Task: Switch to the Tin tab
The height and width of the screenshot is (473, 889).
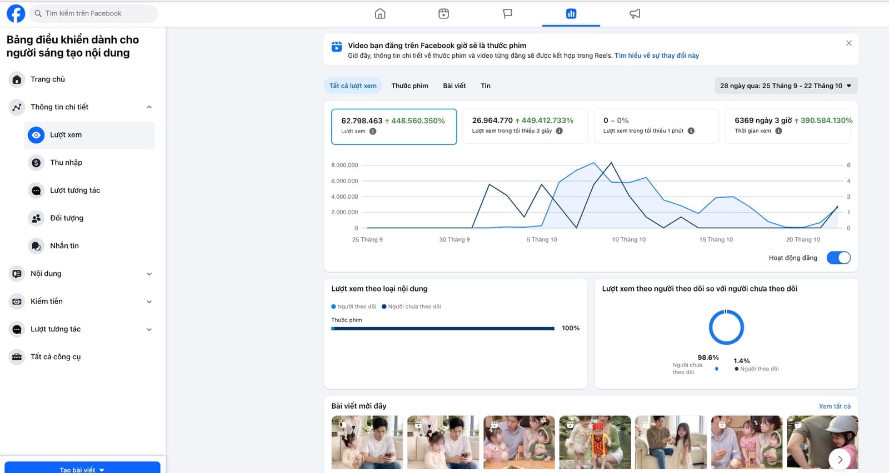Action: click(486, 85)
